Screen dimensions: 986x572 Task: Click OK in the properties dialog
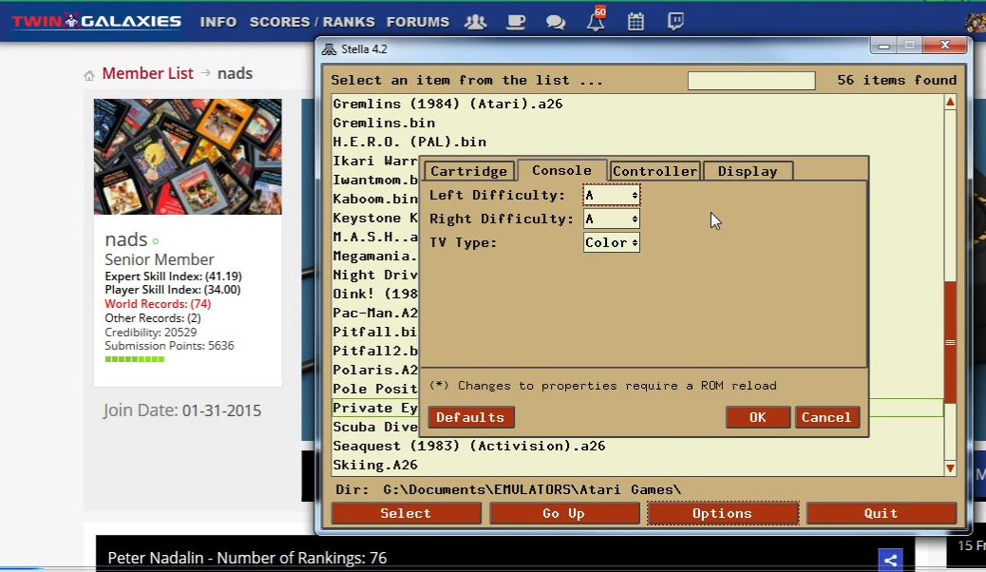coord(758,417)
